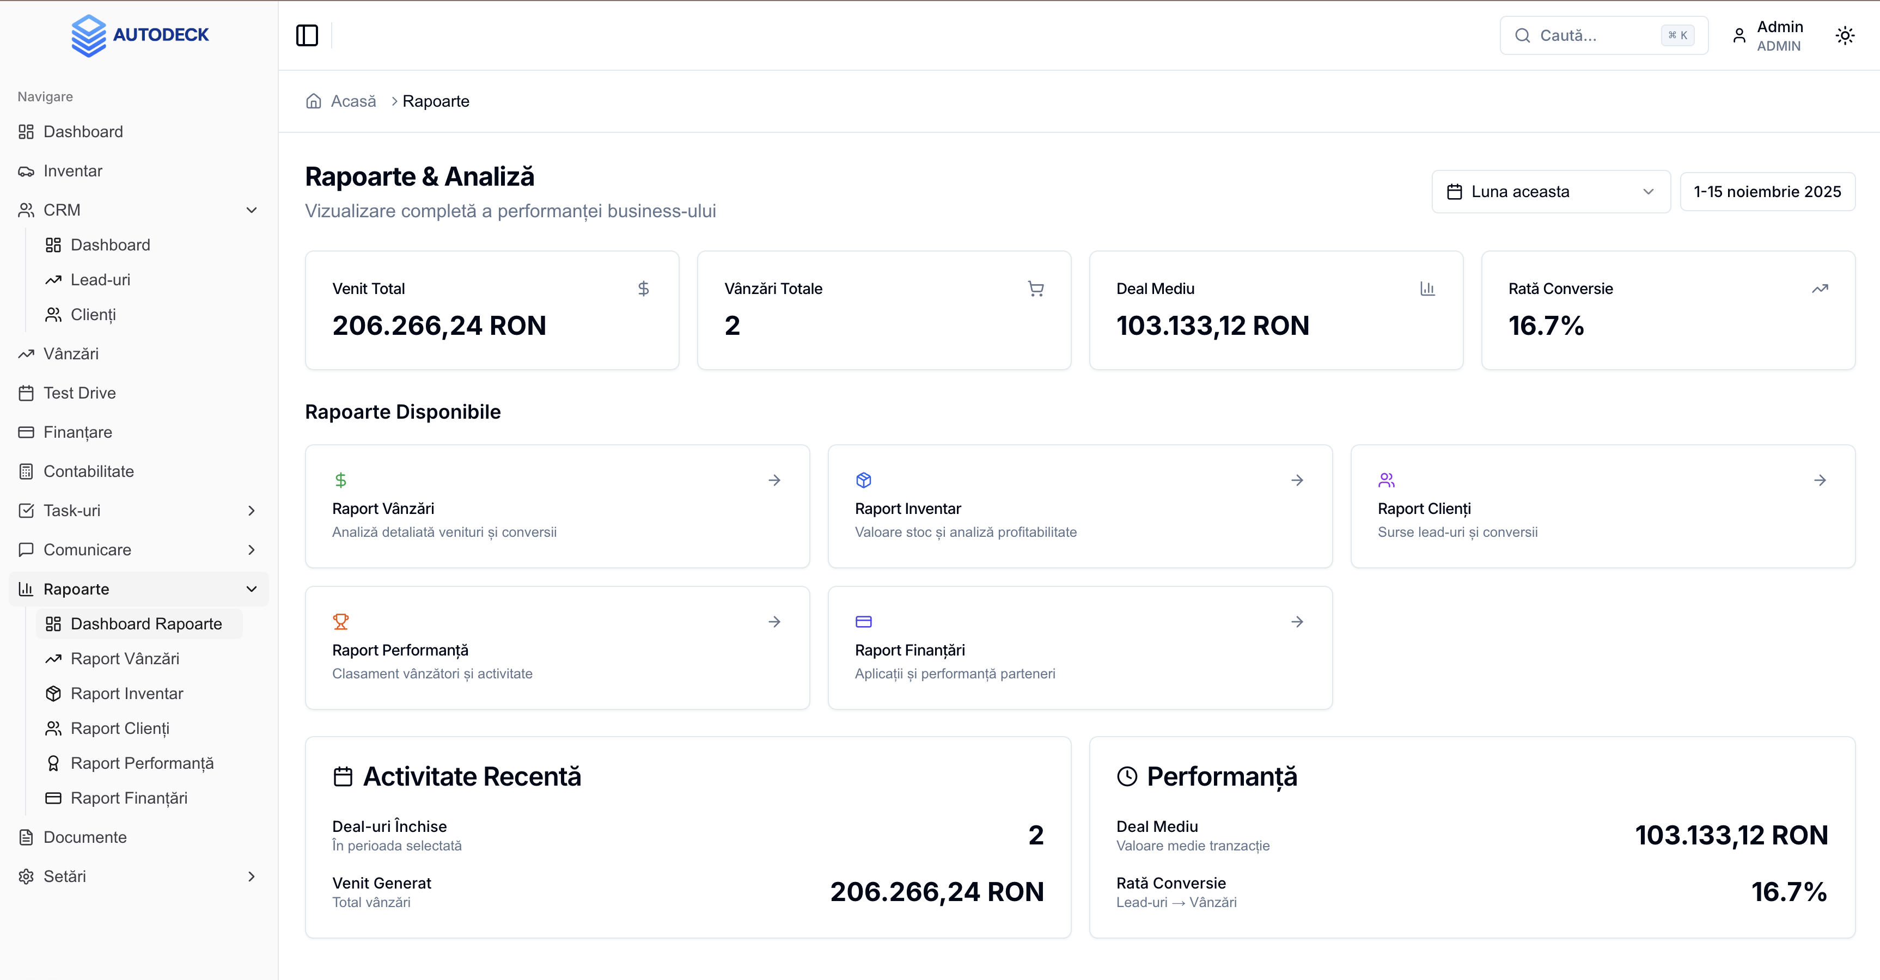Click the box icon on Raport Inventar card
Screen dimensions: 1880x980
(863, 480)
